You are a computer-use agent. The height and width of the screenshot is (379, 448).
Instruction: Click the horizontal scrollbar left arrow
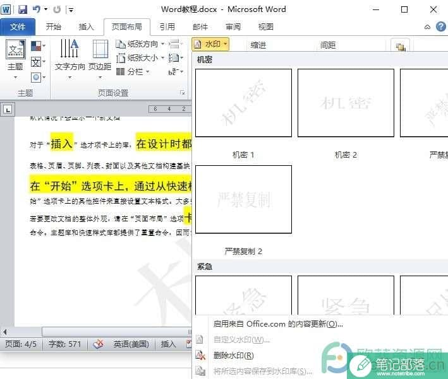pos(4,332)
